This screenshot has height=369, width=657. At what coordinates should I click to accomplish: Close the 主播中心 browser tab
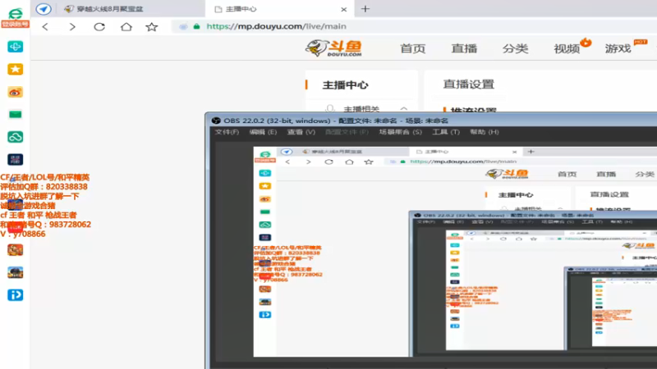(343, 9)
